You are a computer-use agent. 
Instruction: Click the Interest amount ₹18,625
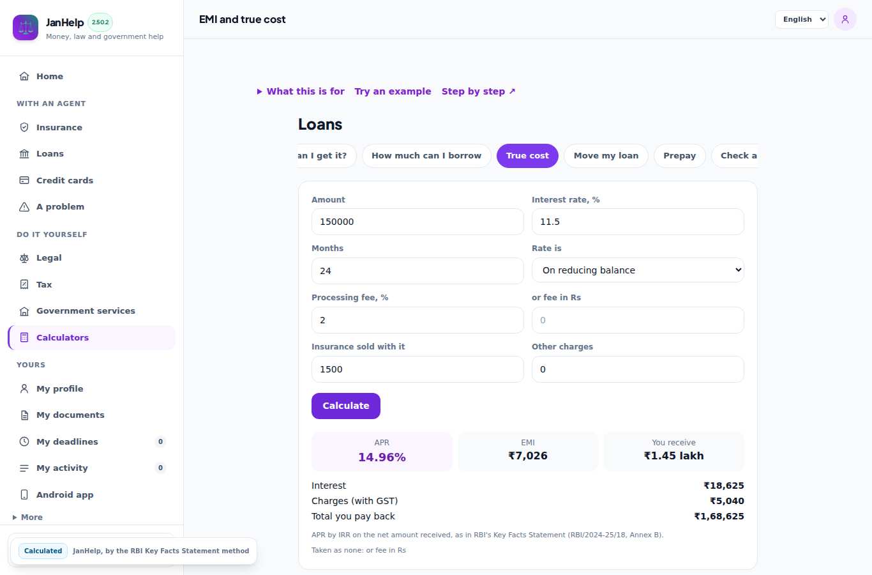pyautogui.click(x=724, y=486)
